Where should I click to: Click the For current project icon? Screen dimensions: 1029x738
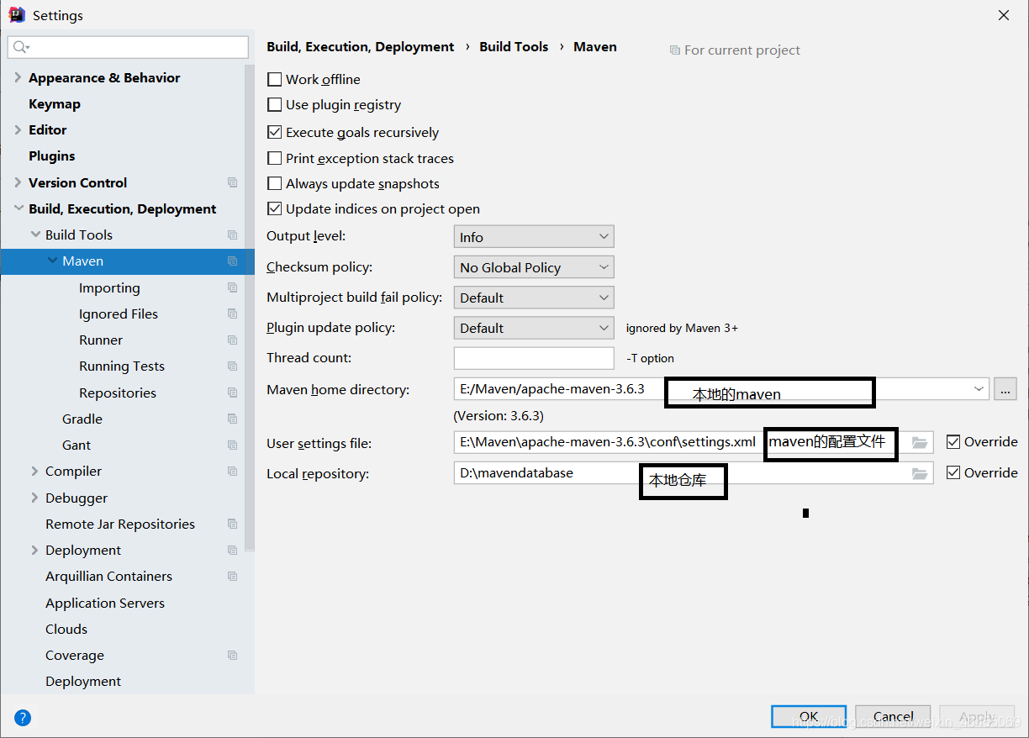click(x=674, y=50)
